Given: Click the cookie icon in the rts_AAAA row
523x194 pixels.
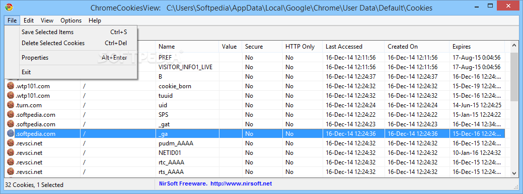Looking at the screenshot, I should 11,172.
